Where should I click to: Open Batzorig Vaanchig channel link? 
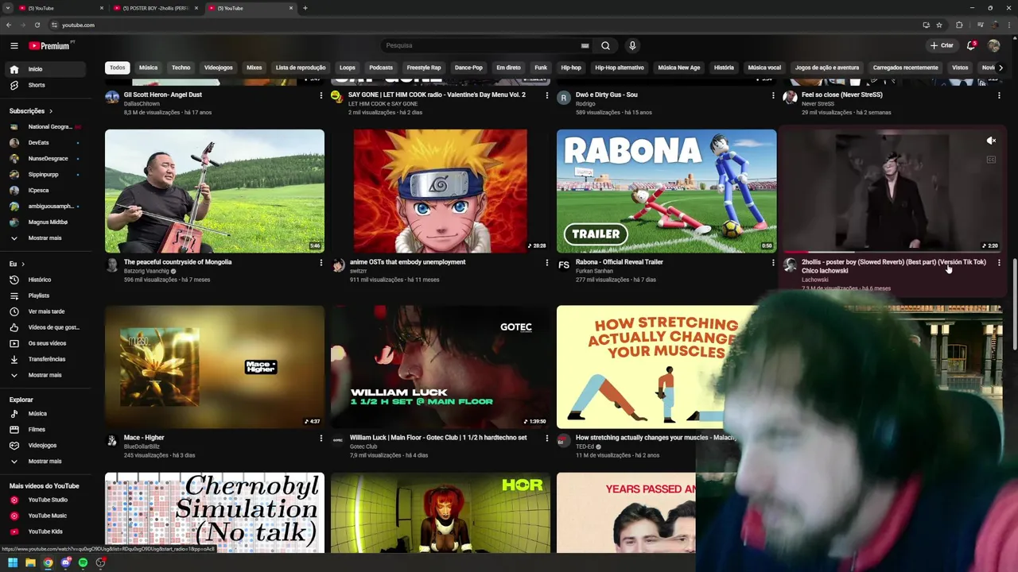coord(146,271)
